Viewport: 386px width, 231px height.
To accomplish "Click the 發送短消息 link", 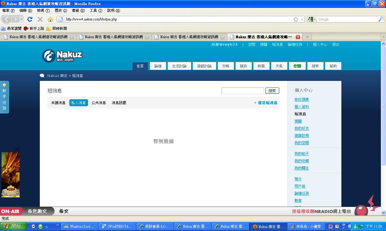I will 266,103.
